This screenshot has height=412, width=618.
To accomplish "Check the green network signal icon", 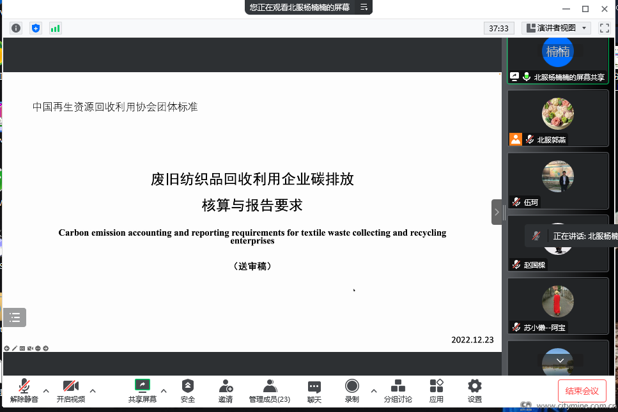I will point(56,28).
